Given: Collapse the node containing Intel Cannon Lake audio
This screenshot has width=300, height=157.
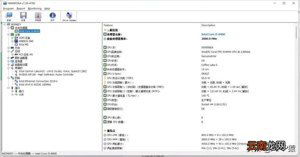Looking at the screenshot, I should point(8,68).
